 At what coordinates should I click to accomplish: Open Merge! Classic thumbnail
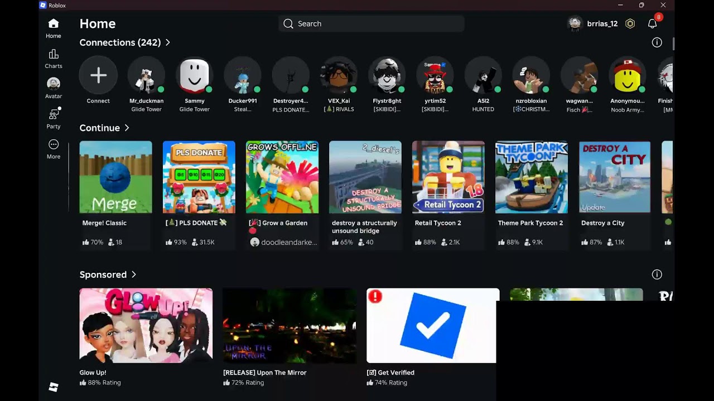tap(115, 177)
